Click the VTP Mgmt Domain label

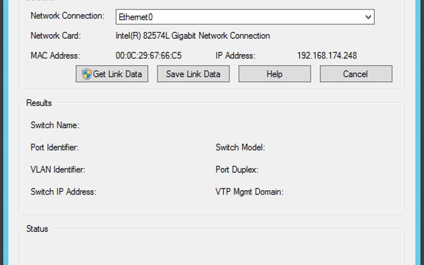tap(249, 192)
